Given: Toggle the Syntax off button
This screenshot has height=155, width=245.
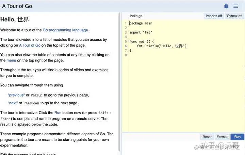Looking at the screenshot, I should coord(234,16).
